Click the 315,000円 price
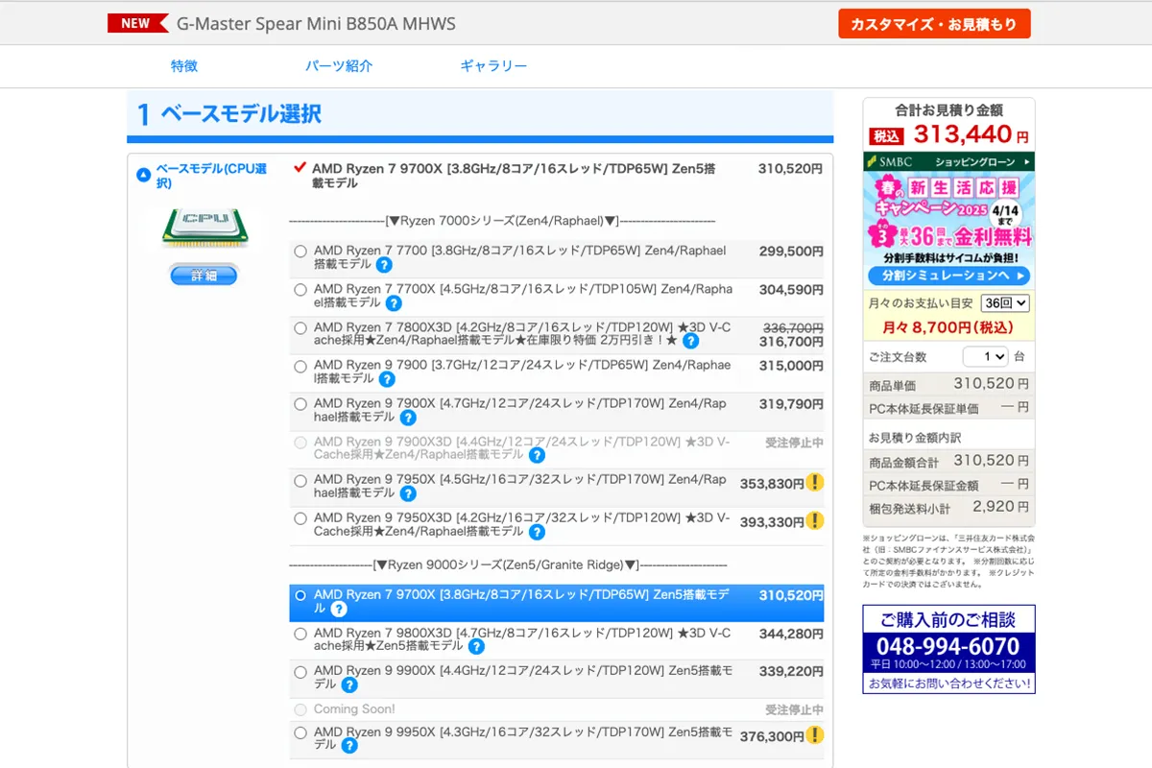Image resolution: width=1152 pixels, height=768 pixels. pyautogui.click(x=791, y=366)
